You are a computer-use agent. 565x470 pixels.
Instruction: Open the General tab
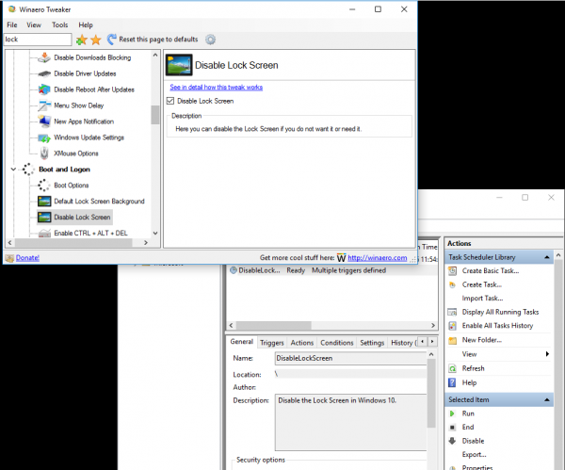pos(242,342)
